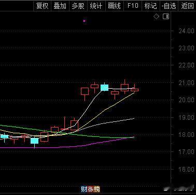Click the 21.00 price axis label
The height and width of the screenshot is (195, 196).
click(186, 83)
